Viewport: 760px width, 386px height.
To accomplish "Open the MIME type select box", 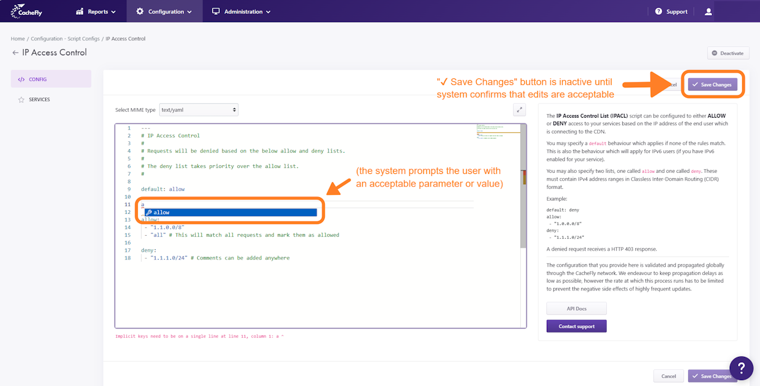I will click(x=199, y=110).
